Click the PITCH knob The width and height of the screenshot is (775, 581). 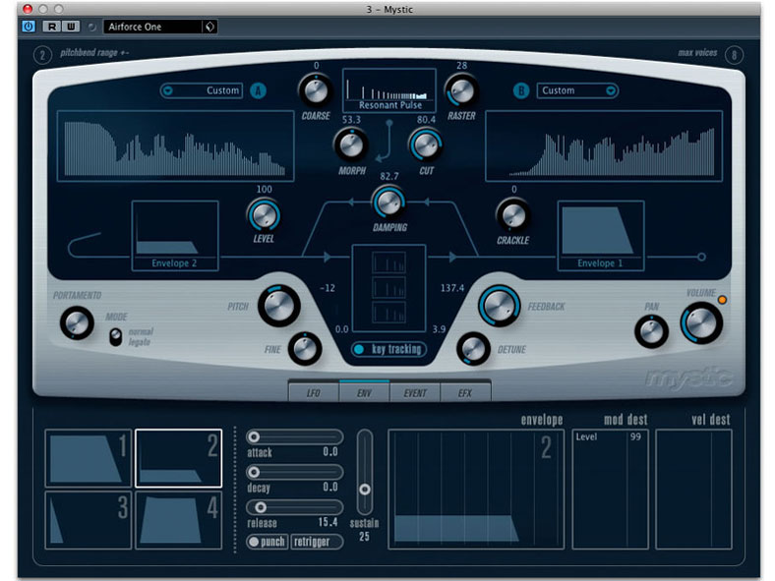coord(278,306)
